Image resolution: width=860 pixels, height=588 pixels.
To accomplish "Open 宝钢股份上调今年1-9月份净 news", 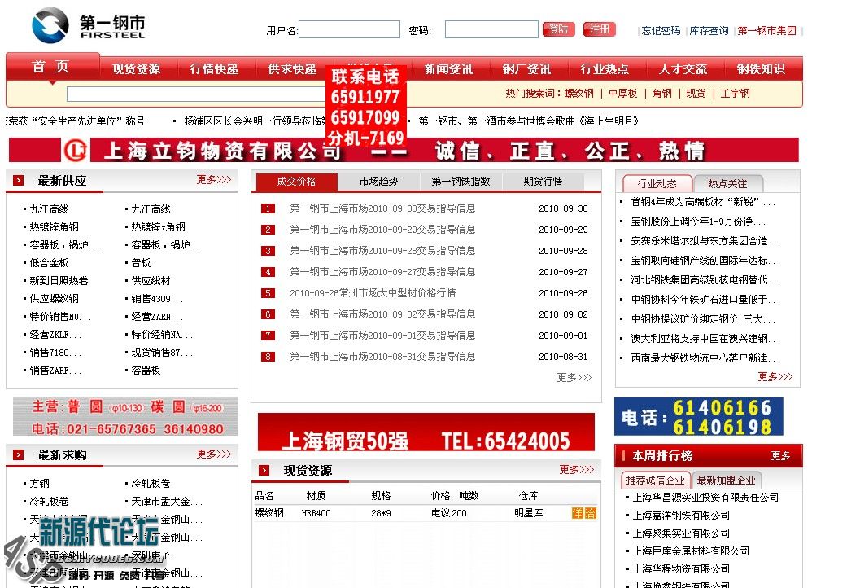I will click(x=697, y=222).
